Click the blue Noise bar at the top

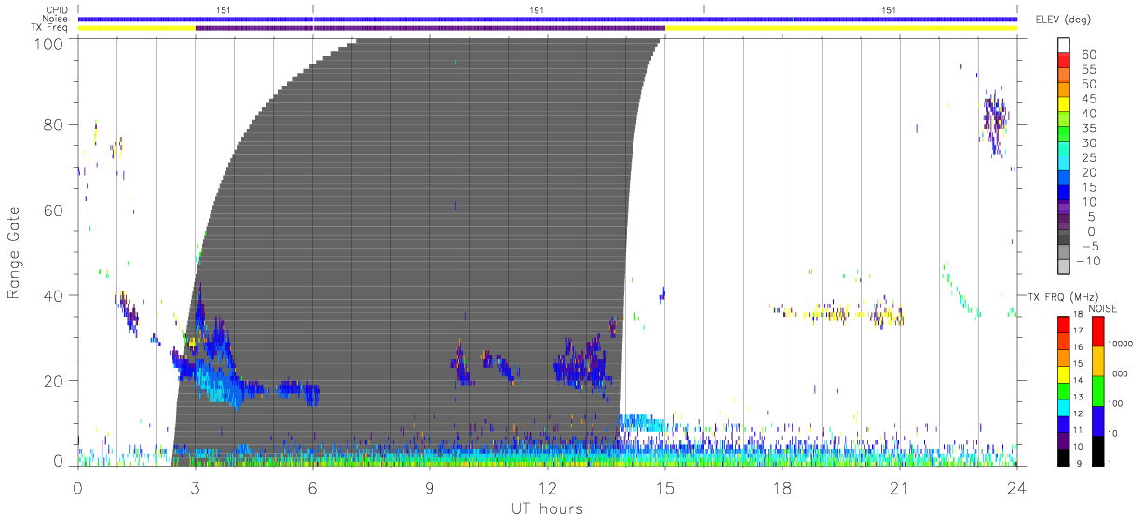click(x=547, y=19)
